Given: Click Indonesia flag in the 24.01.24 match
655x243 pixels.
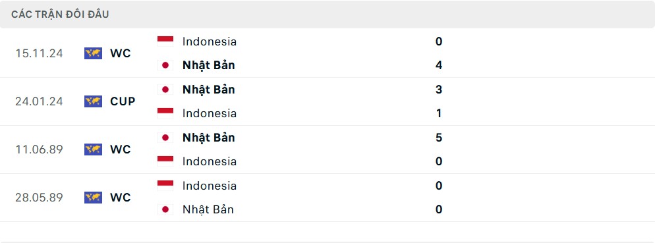Looking at the screenshot, I should pyautogui.click(x=165, y=113).
